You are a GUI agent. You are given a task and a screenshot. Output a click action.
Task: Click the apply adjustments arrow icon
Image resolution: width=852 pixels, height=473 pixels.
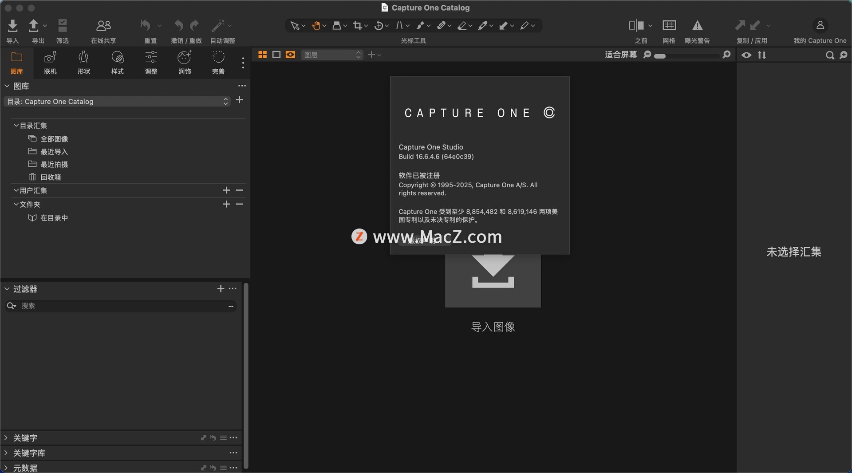(755, 25)
